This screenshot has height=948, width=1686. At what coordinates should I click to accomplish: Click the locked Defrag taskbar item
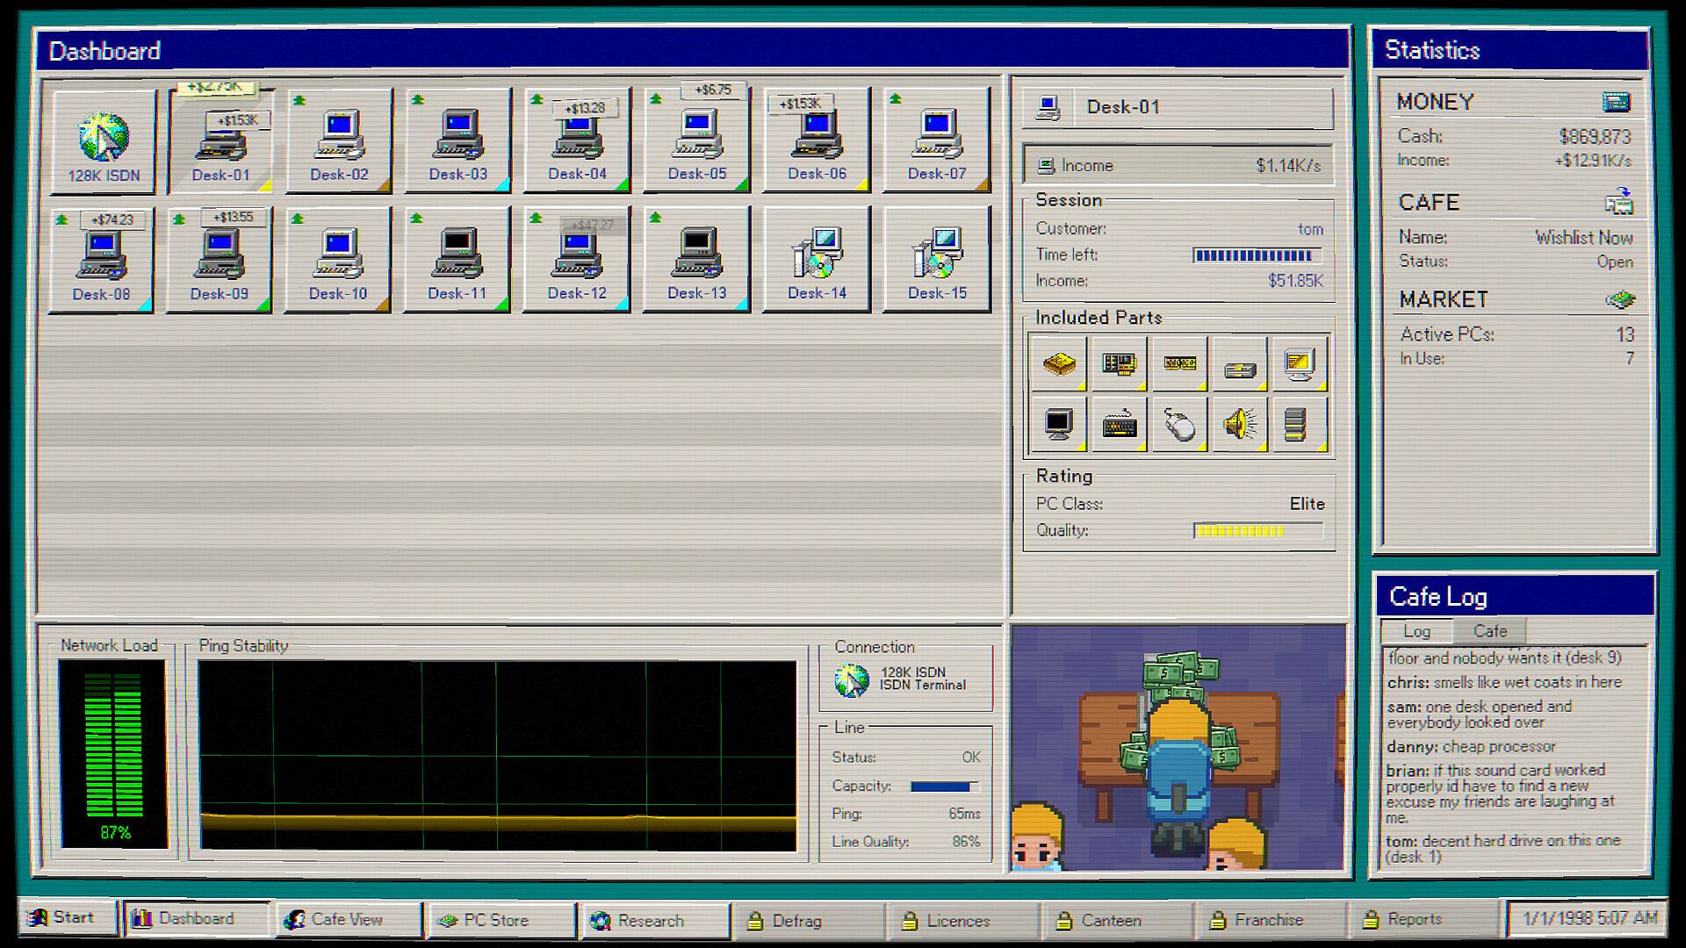pos(808,921)
